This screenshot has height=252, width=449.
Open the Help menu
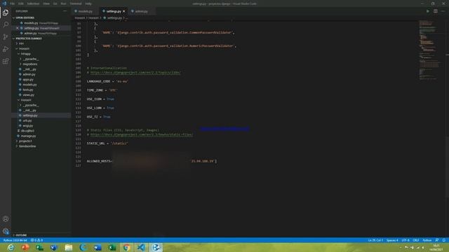coord(88,3)
